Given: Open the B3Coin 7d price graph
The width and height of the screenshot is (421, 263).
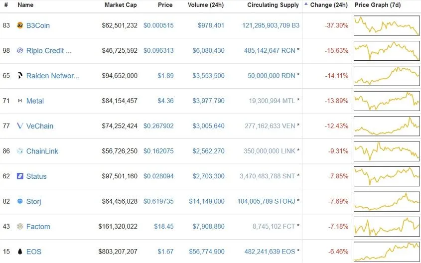Looking at the screenshot, I should click(387, 26).
